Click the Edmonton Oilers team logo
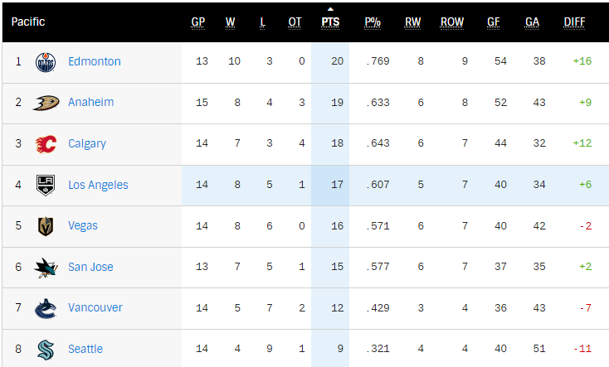609x367 pixels. click(x=46, y=62)
